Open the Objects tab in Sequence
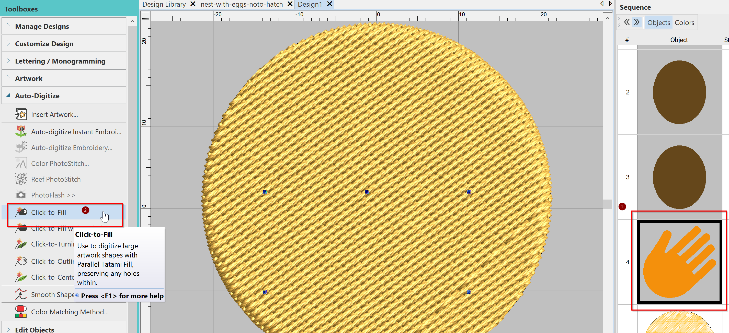 [x=658, y=22]
